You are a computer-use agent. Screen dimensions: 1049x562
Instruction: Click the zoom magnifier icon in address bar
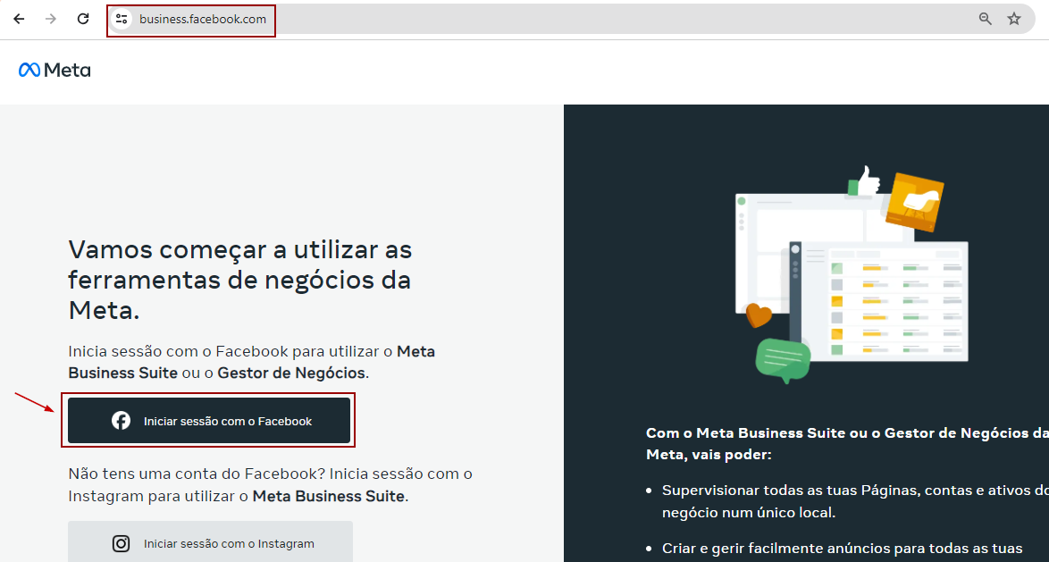(986, 19)
